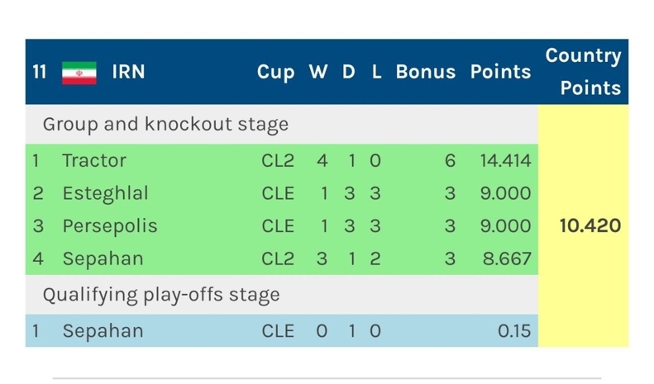Select the 10.420 country points cell
The image size is (654, 384).
(x=590, y=225)
